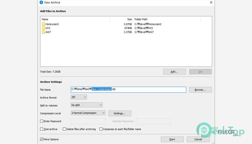Open compression Settings... button
Image resolution: width=252 pixels, height=144 pixels.
pos(120,113)
